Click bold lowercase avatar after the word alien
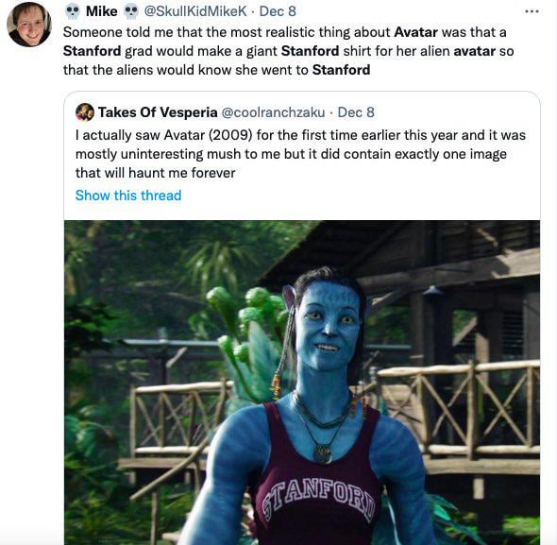557x545 pixels. 475,51
